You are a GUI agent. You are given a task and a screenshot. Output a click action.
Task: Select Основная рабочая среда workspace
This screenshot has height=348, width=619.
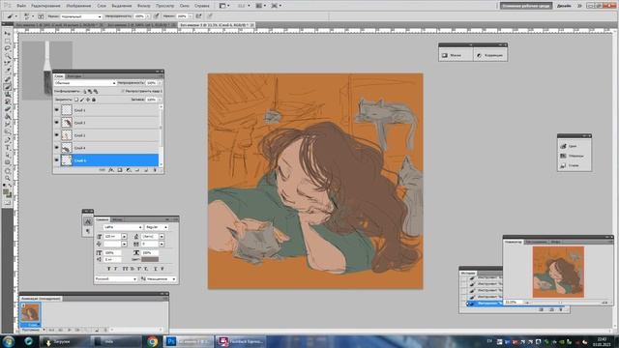(x=526, y=6)
